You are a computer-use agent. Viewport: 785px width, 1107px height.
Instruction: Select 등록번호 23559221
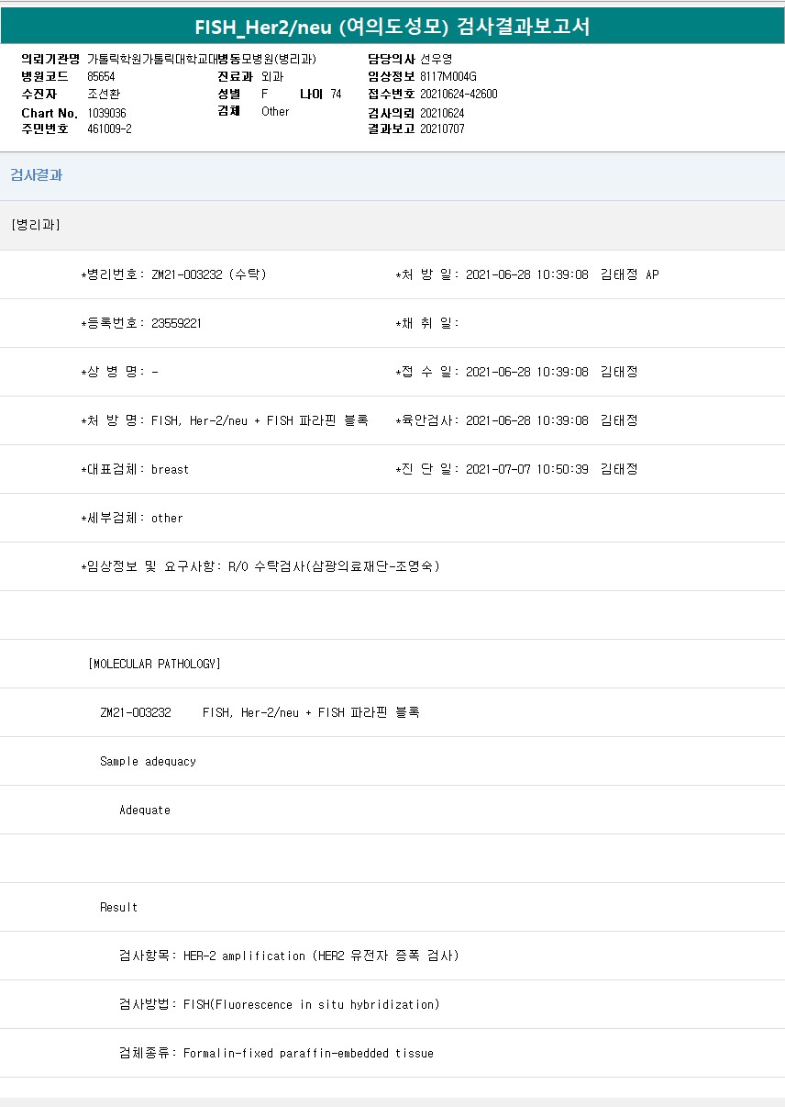click(141, 323)
